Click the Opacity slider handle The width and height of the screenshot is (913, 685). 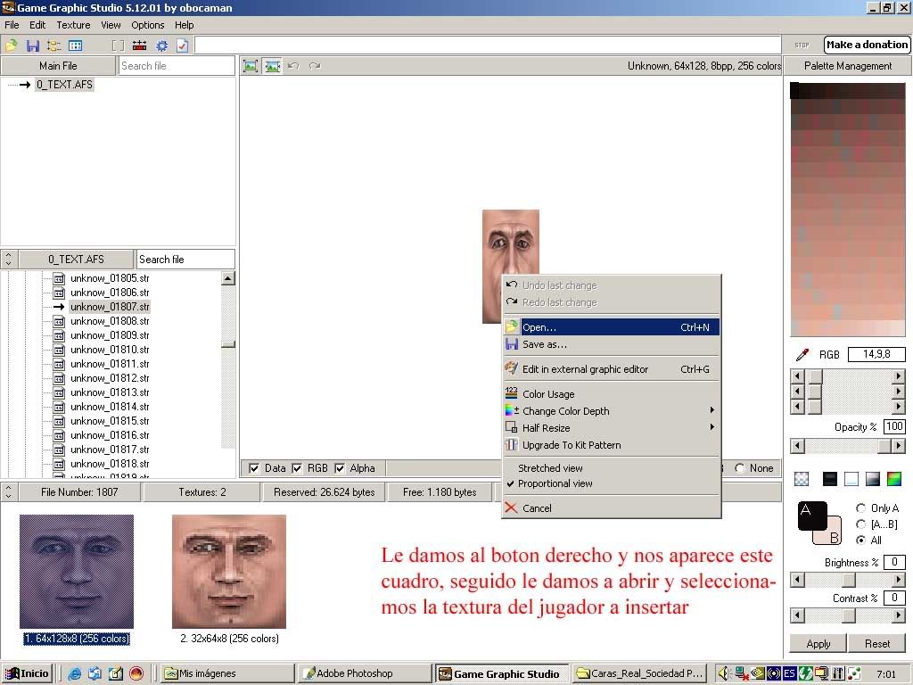884,446
